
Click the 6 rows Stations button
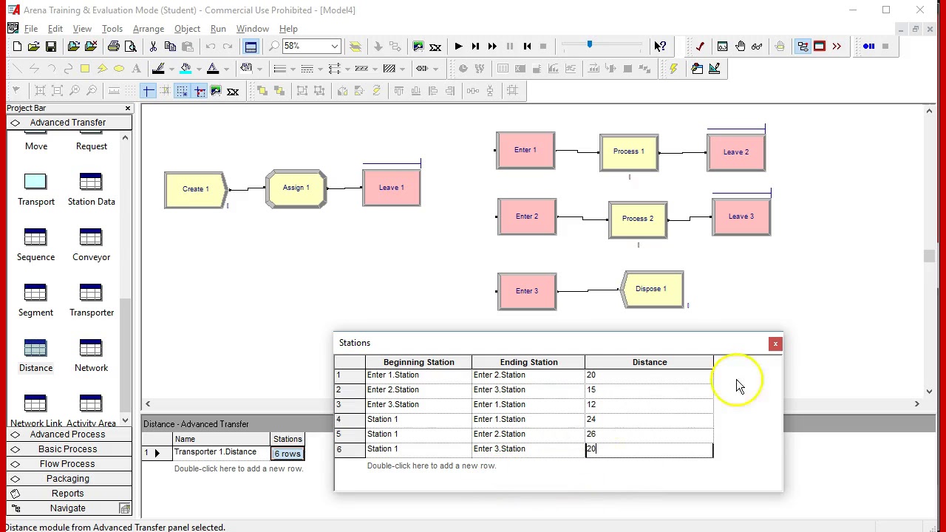coord(287,453)
